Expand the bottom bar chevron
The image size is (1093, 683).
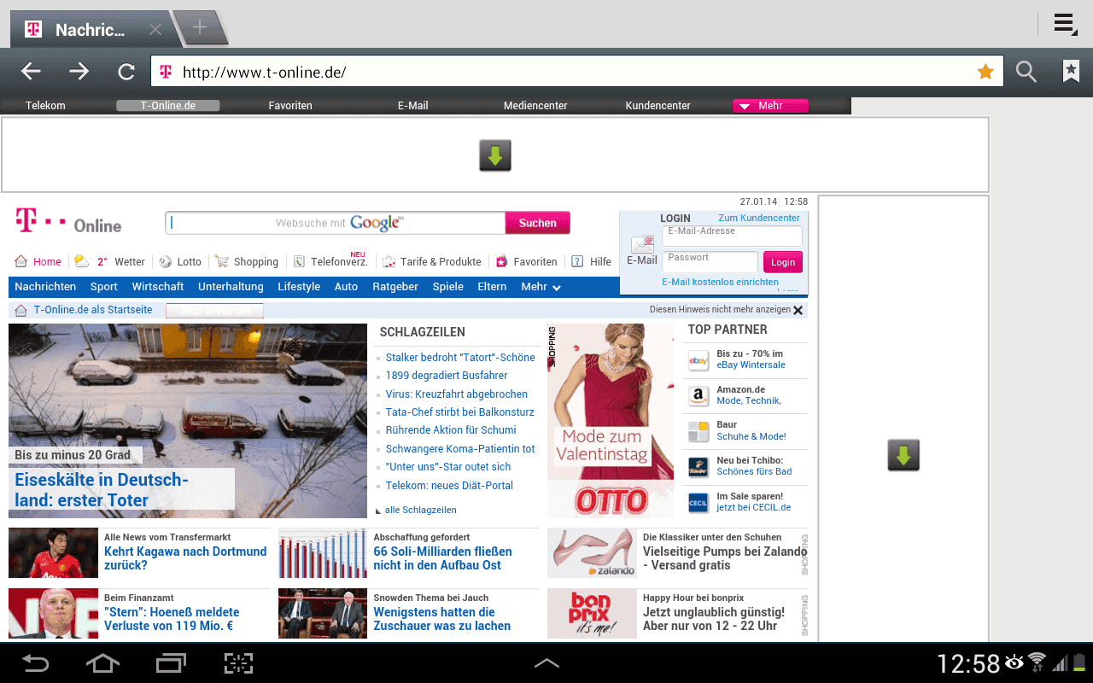546,663
